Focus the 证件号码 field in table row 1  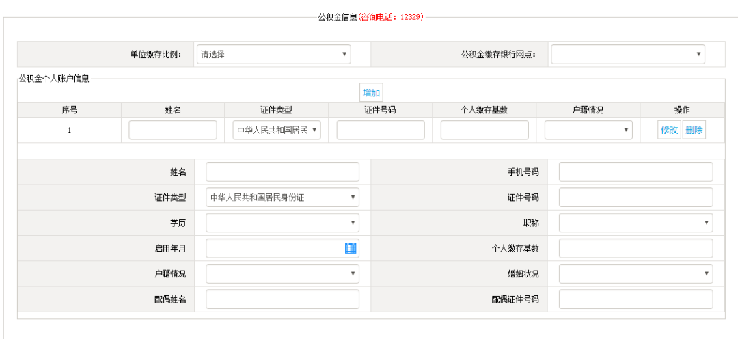[381, 130]
